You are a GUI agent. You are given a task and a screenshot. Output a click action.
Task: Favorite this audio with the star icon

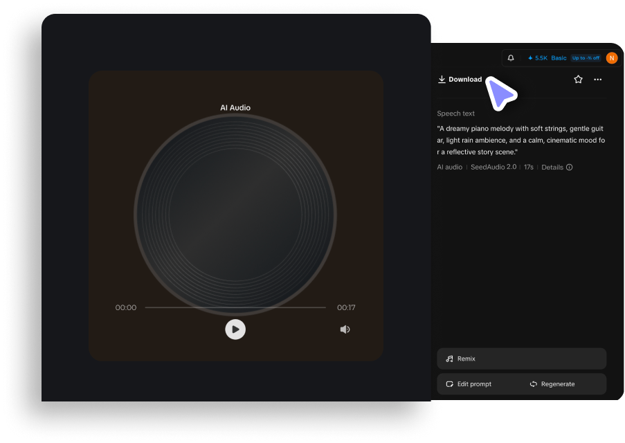[x=578, y=80]
